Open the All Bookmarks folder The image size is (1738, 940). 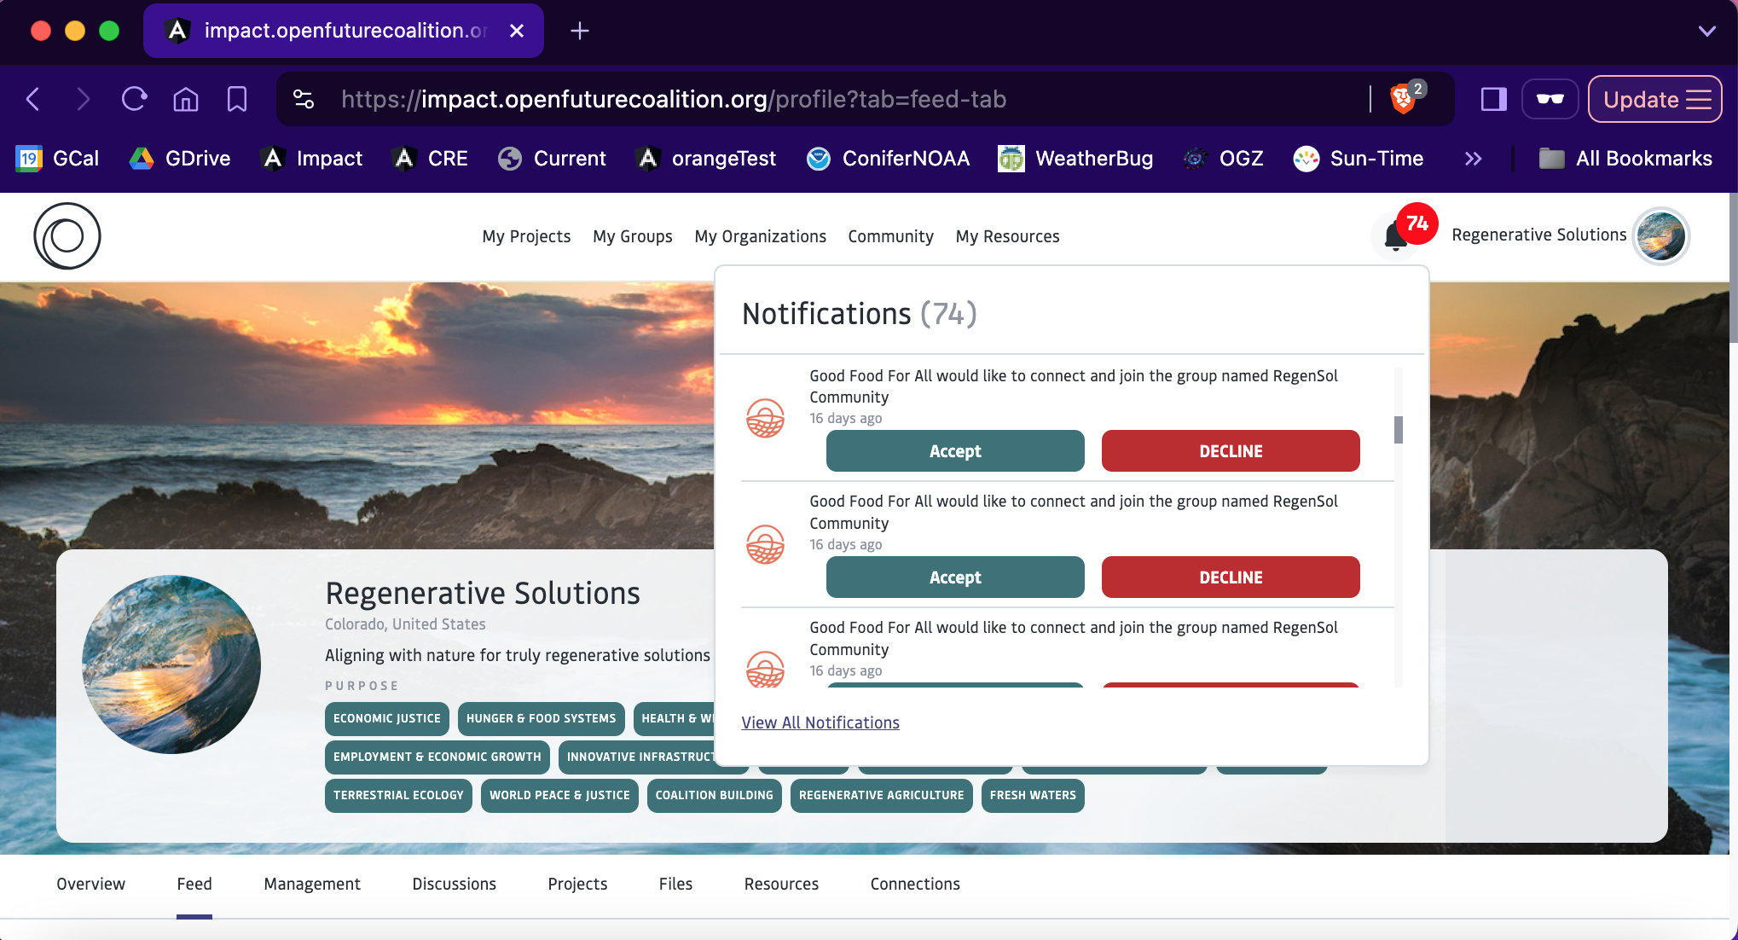pyautogui.click(x=1625, y=159)
